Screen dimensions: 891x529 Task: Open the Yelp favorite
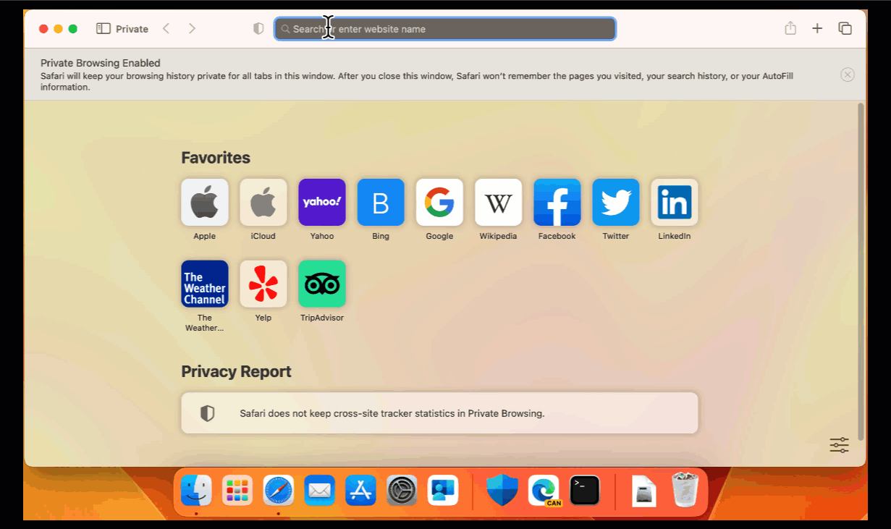point(263,283)
